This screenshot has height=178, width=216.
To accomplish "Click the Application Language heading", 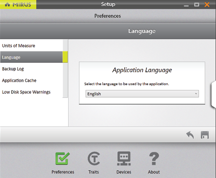I will [142, 70].
